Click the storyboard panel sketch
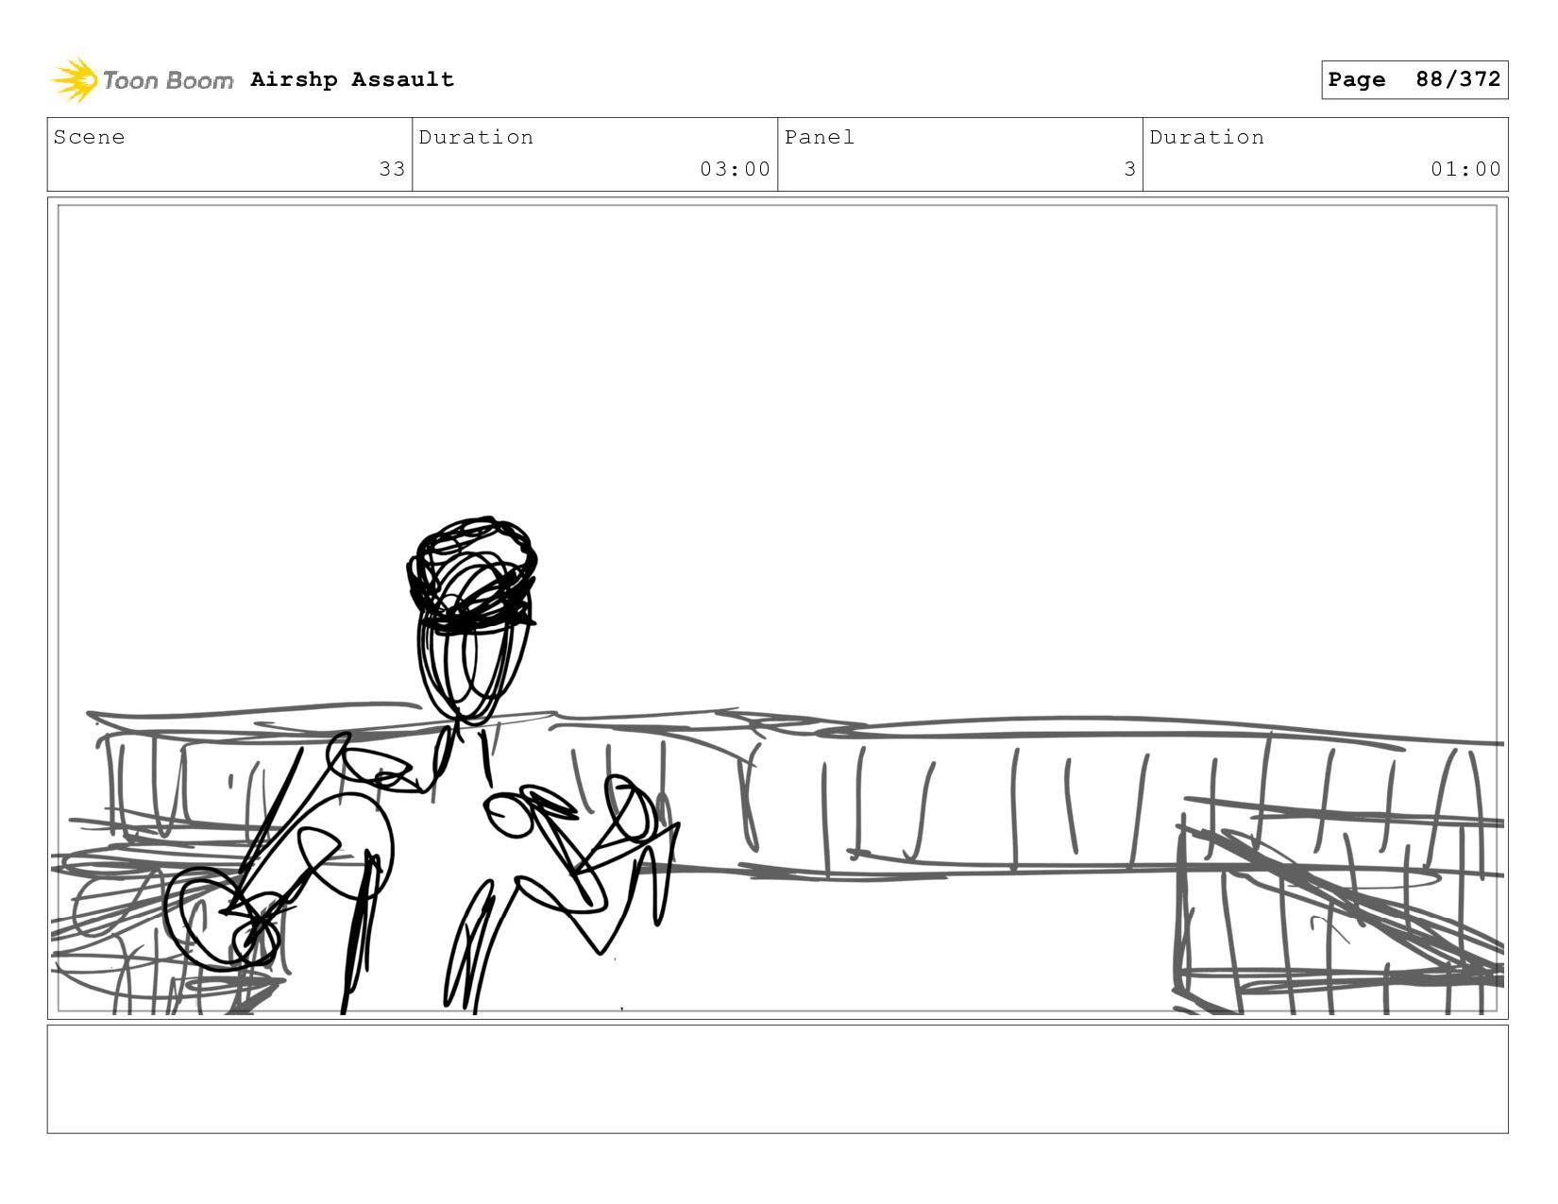The image size is (1558, 1204). pyautogui.click(x=777, y=608)
